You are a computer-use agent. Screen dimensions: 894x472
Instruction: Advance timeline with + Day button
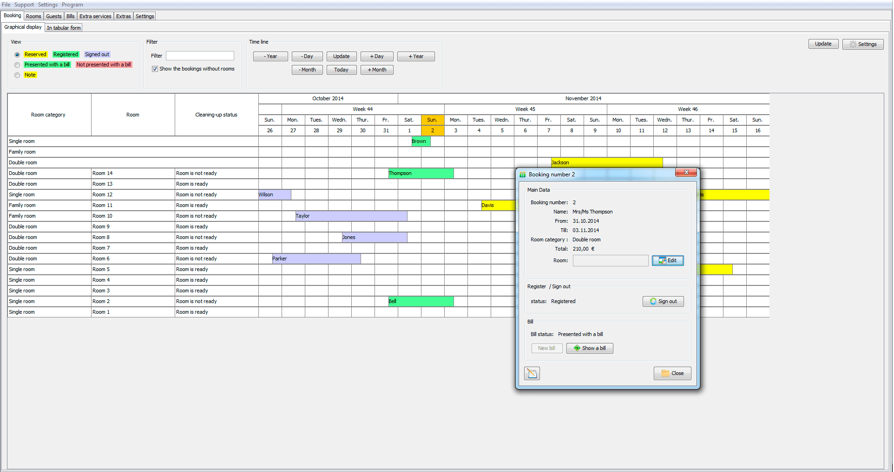(377, 57)
